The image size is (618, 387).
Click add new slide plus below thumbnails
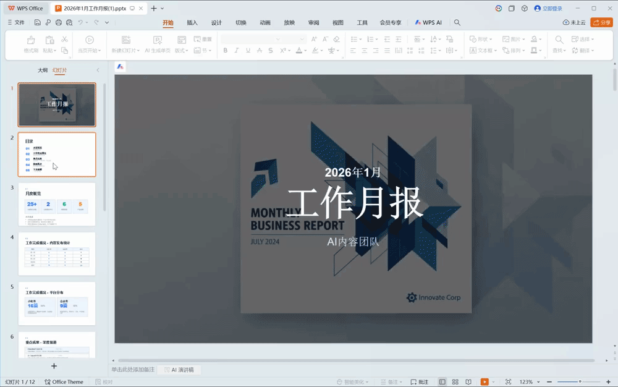coord(54,366)
